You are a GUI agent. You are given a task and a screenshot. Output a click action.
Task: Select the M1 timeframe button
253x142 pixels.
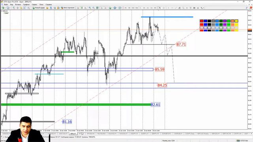(x=126, y=8)
